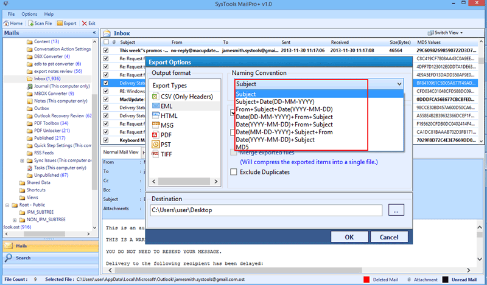Viewport: 487px width, 285px height.
Task: Select CSV (Only Headers) export type
Action: pyautogui.click(x=183, y=97)
